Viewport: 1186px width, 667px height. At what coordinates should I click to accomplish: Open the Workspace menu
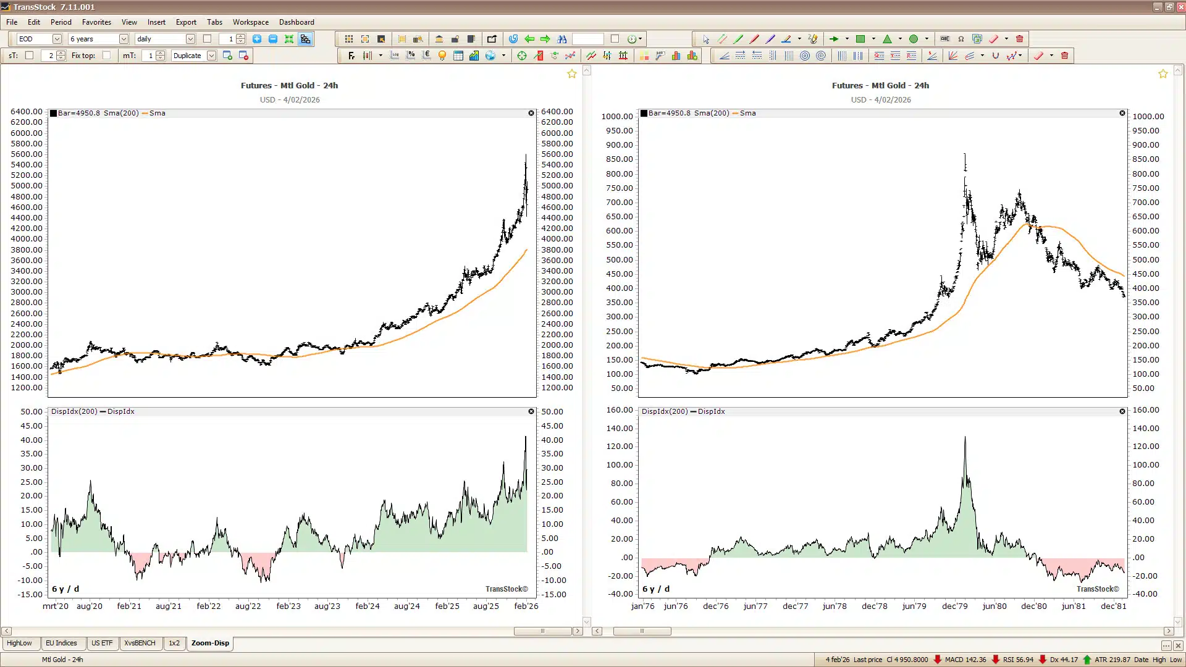click(x=250, y=22)
